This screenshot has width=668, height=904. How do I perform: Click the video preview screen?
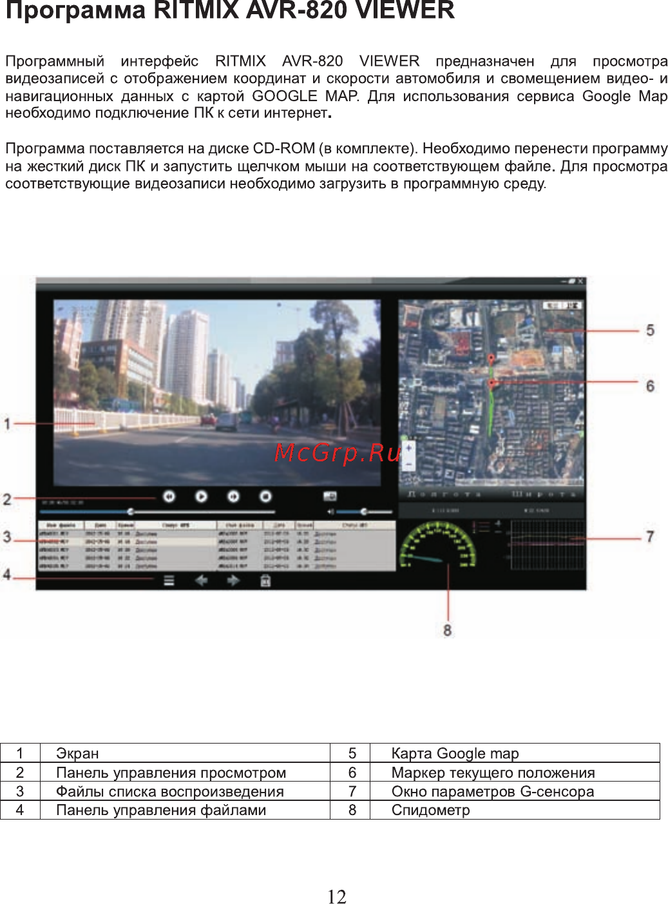[x=217, y=392]
